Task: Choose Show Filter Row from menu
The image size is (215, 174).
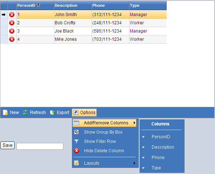Action: (100, 141)
